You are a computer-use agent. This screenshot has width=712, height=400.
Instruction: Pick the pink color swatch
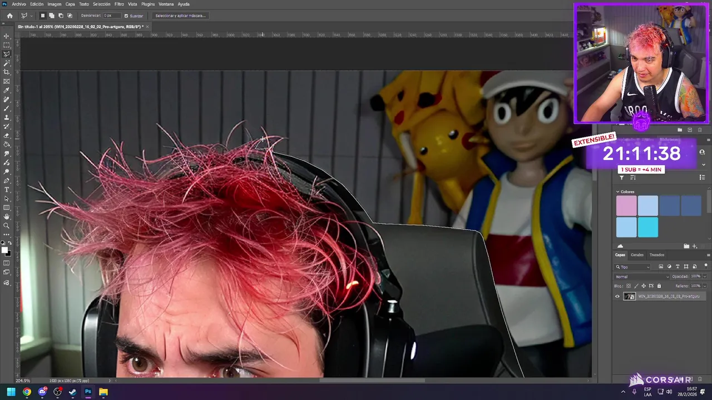[x=626, y=206]
